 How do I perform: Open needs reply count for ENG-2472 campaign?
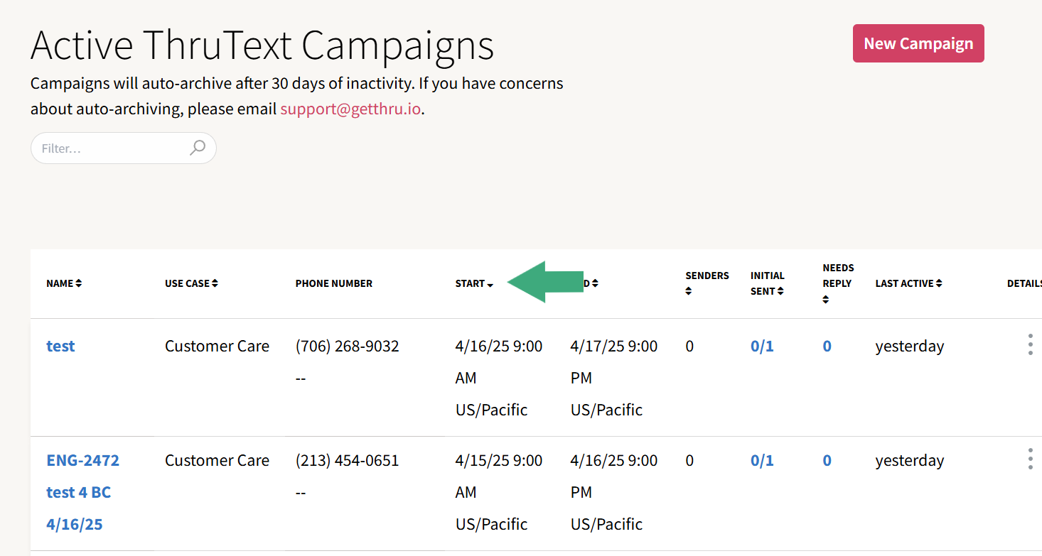point(827,460)
